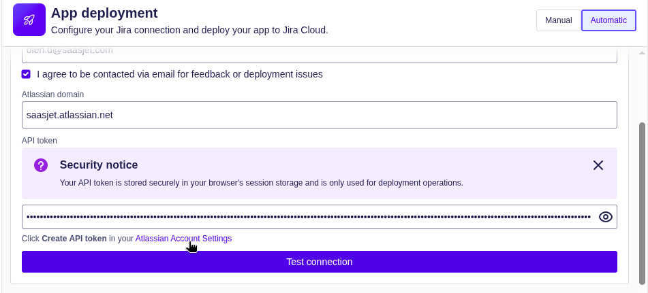Select the Automatic deployment mode
Viewport: 648px width, 293px height.
pyautogui.click(x=608, y=20)
